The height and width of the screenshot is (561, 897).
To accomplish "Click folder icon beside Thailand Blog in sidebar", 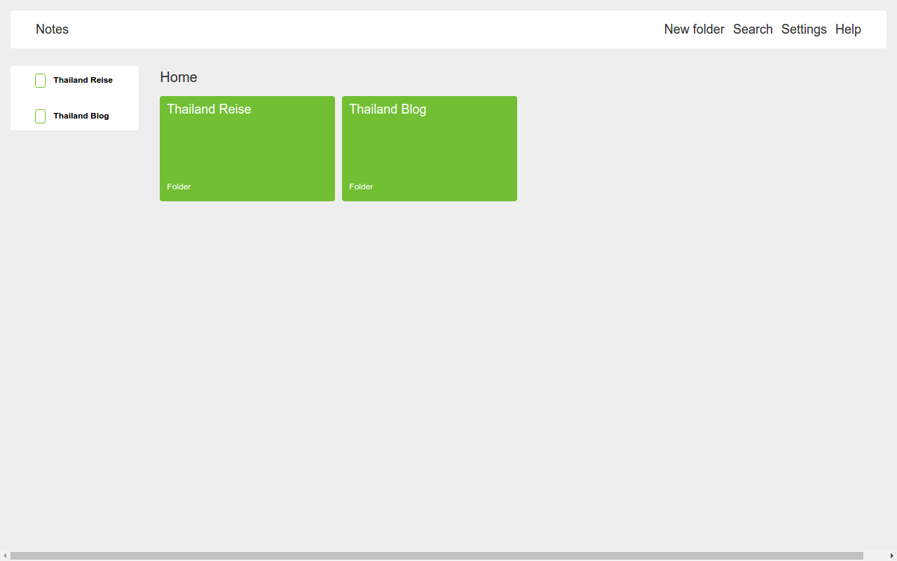I will coord(40,116).
